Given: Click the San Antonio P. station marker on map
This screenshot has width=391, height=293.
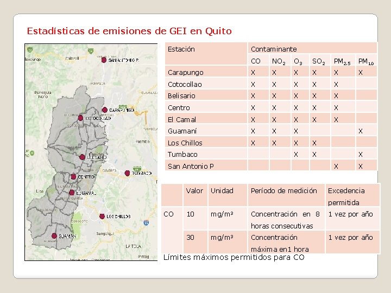Looking at the screenshot, I should pyautogui.click(x=104, y=60).
